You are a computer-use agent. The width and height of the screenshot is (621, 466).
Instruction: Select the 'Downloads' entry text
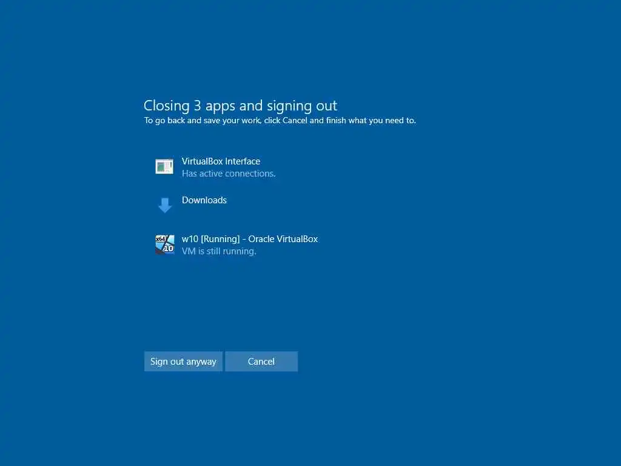[204, 200]
